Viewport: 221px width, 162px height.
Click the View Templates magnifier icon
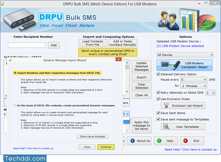166,127
